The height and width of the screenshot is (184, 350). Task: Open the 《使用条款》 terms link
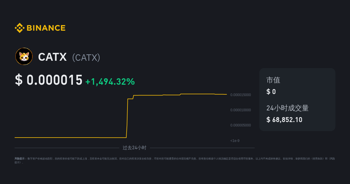[318, 159]
